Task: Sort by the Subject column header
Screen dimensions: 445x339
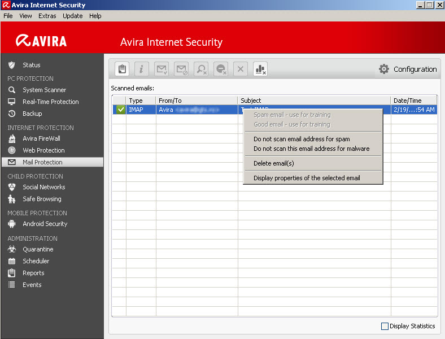Action: pos(315,101)
